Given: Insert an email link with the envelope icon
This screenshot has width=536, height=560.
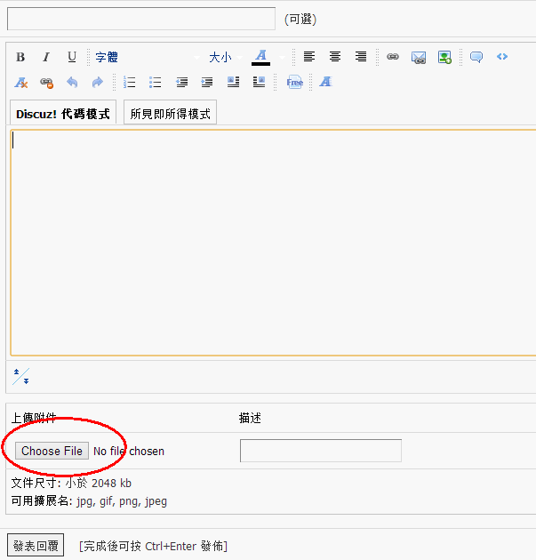Looking at the screenshot, I should [x=419, y=57].
